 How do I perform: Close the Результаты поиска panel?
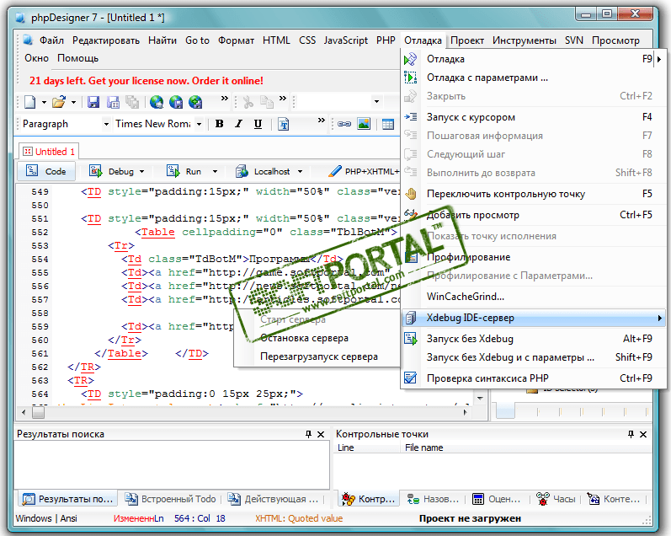tap(321, 435)
